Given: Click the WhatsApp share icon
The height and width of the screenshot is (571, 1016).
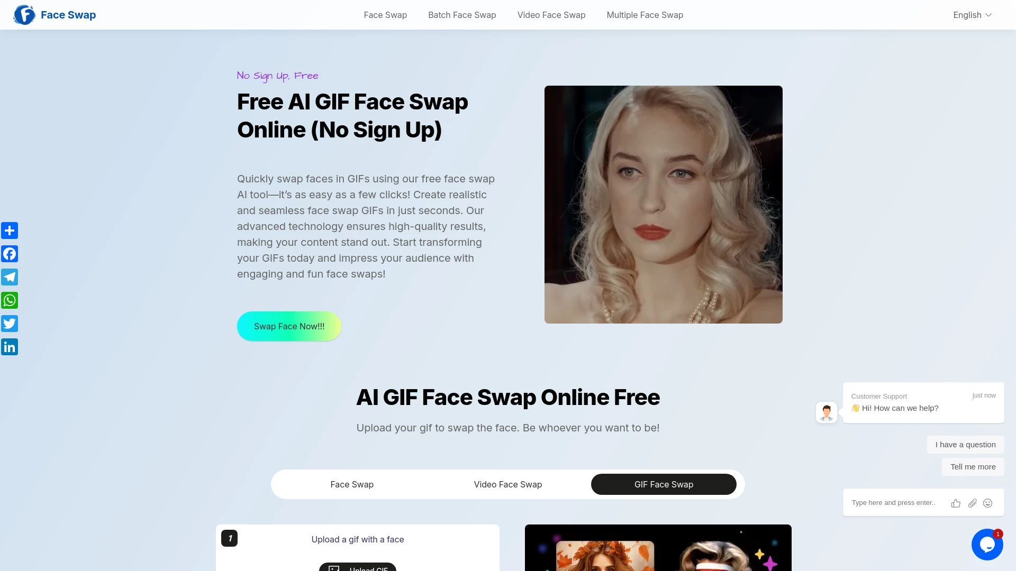Looking at the screenshot, I should (x=10, y=300).
